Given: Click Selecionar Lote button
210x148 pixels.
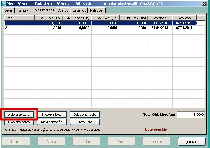Looking at the screenshot, I should click(x=85, y=115).
